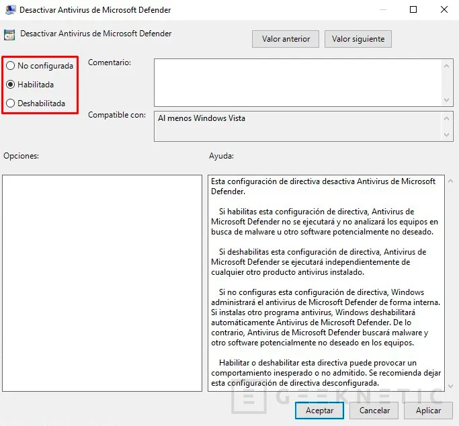Screen dimensions: 459x426
Task: Click the 'Opciones:' label
Action: click(x=21, y=156)
